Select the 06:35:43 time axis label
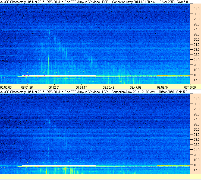Viewport: 201px width, 180px height. coord(108,88)
